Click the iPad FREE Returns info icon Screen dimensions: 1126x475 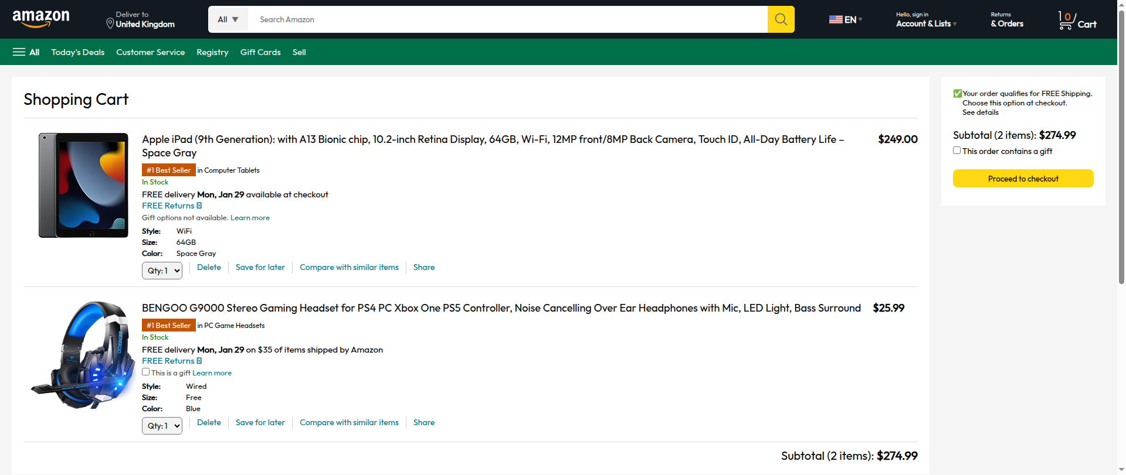(199, 206)
